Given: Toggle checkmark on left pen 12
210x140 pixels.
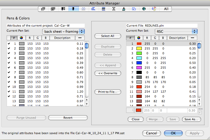Looking at the screenshot, I should (x=9, y=96).
